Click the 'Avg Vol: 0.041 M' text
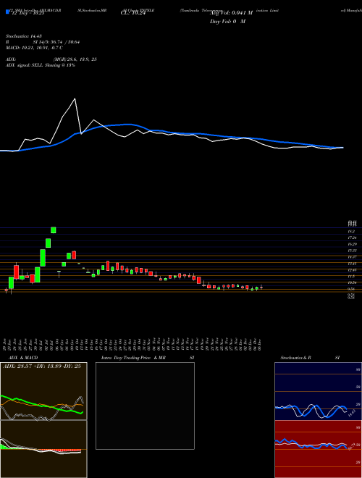 pyautogui.click(x=232, y=13)
